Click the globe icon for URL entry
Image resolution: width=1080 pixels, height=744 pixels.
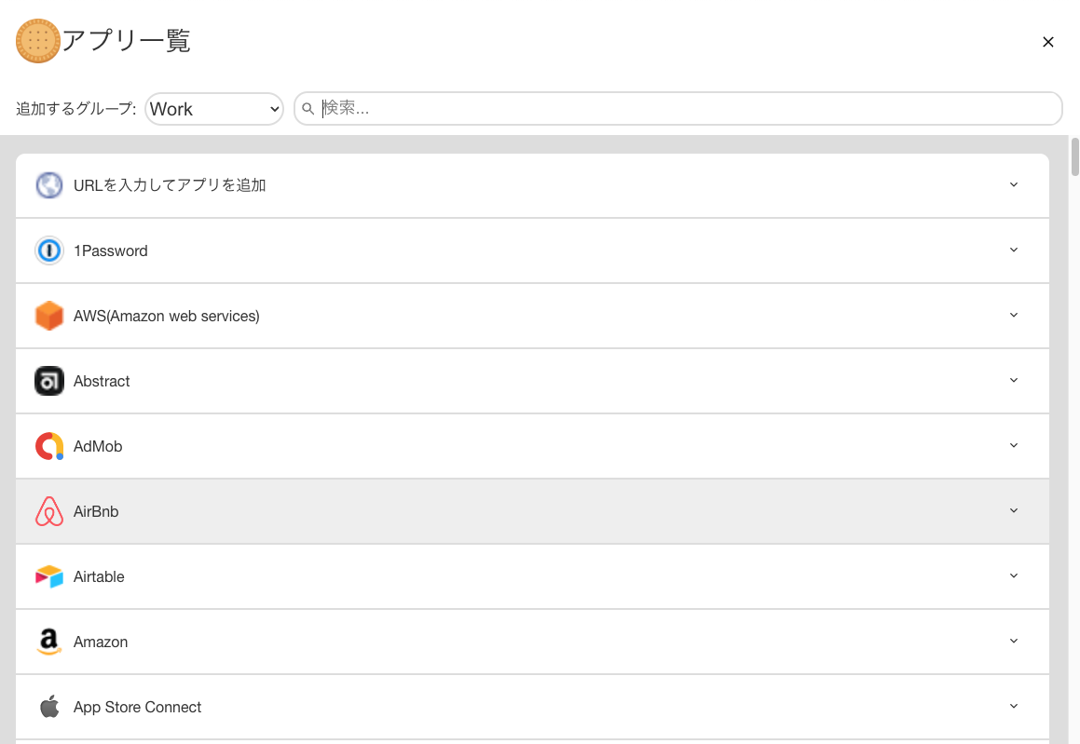[x=48, y=185]
